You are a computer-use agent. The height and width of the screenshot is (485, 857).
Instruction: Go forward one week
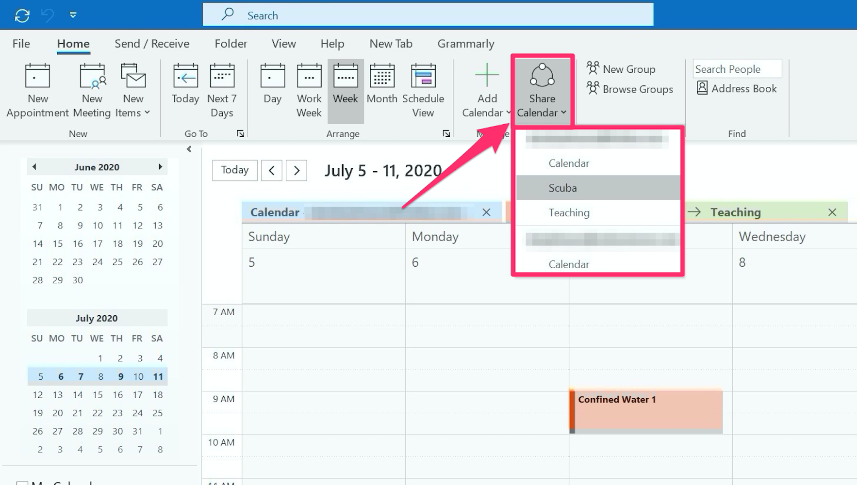[x=297, y=170]
